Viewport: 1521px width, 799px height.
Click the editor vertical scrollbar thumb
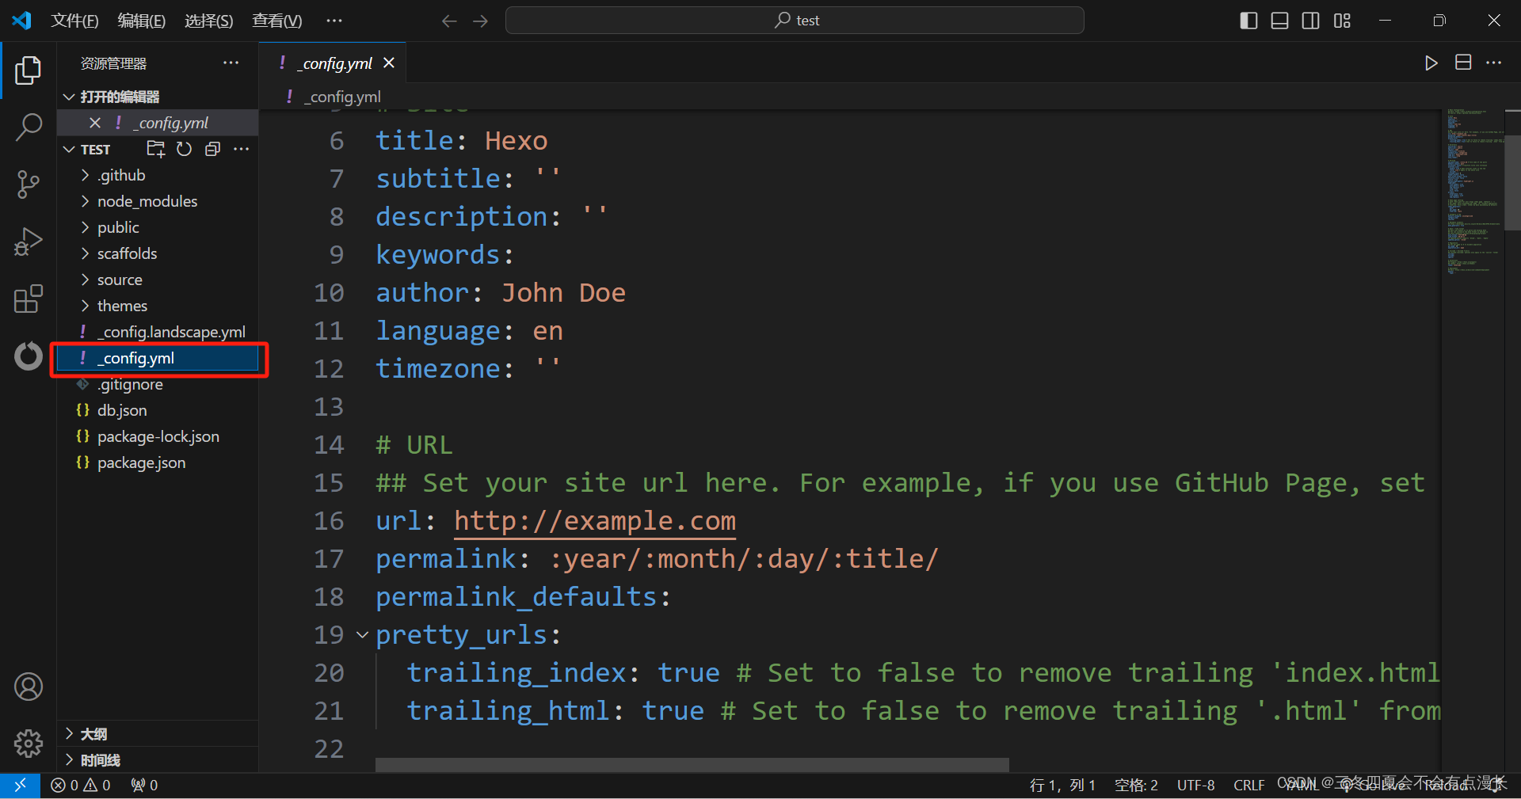(1511, 181)
